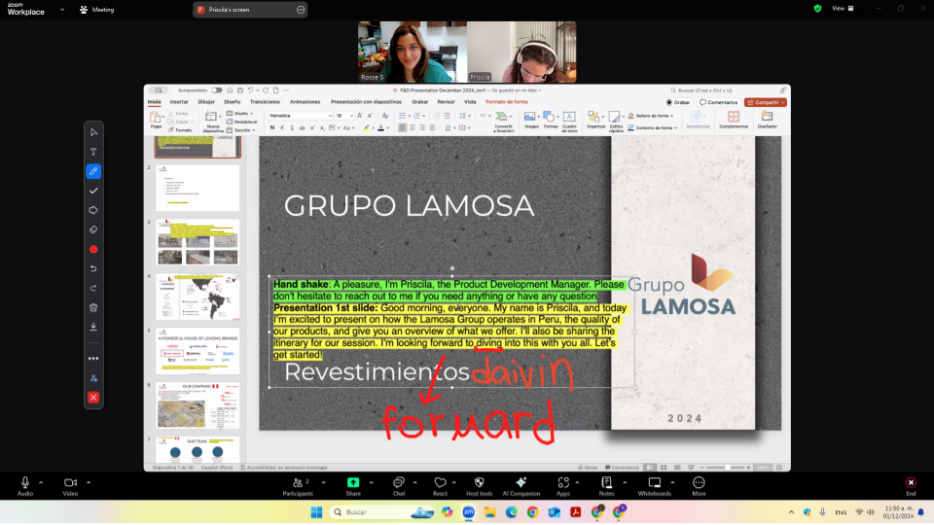The height and width of the screenshot is (525, 934).
Task: Toggle left text alignment in ribbon
Action: [403, 128]
